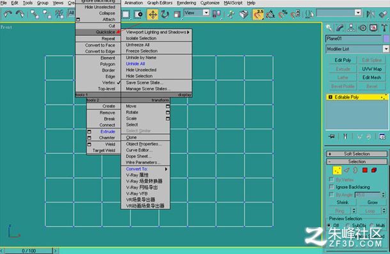
Task: Select the Move transform tool in toolbar
Action: tap(153, 14)
